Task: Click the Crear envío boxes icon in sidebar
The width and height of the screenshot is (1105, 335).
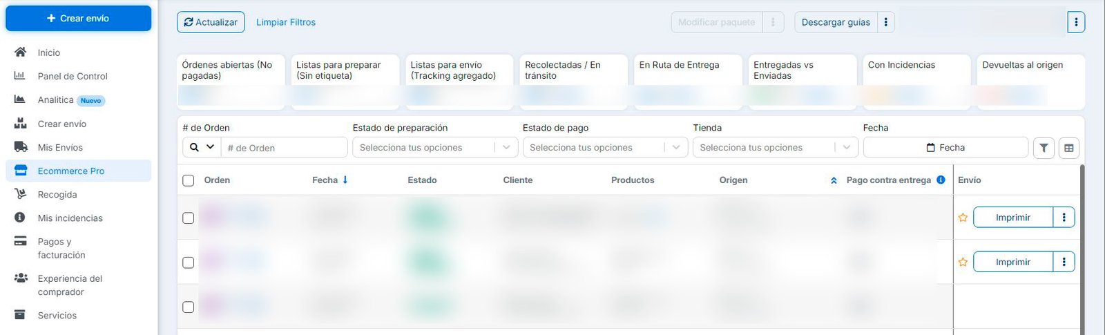Action: (20, 124)
